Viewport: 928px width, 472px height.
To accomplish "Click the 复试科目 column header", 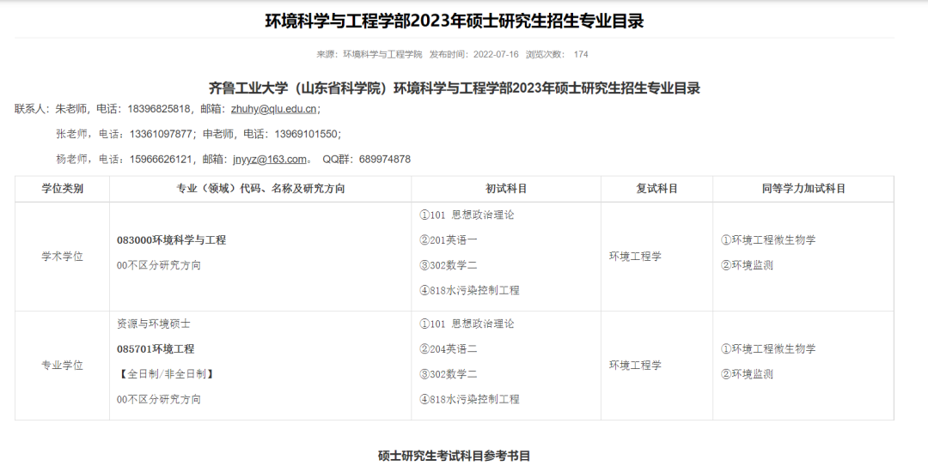I will 657,189.
